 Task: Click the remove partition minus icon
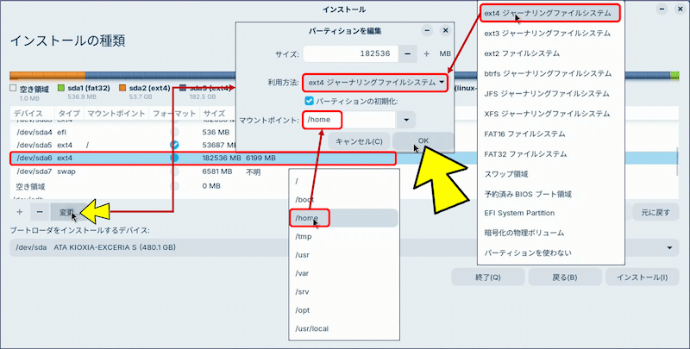(40, 211)
